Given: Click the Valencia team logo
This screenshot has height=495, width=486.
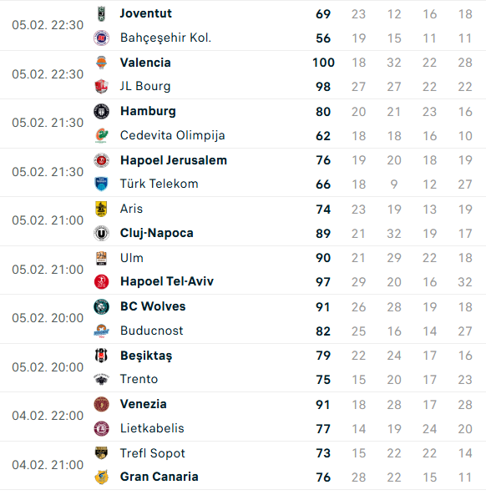Looking at the screenshot, I should click(101, 63).
